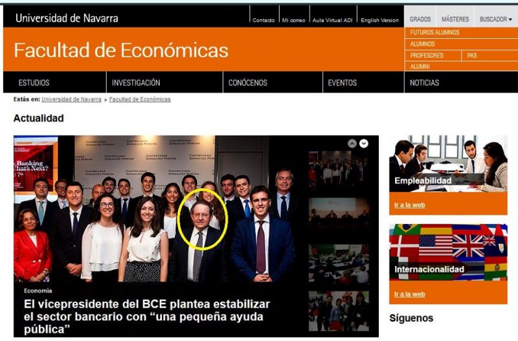
Task: Click the Contacto link
Action: click(x=264, y=20)
